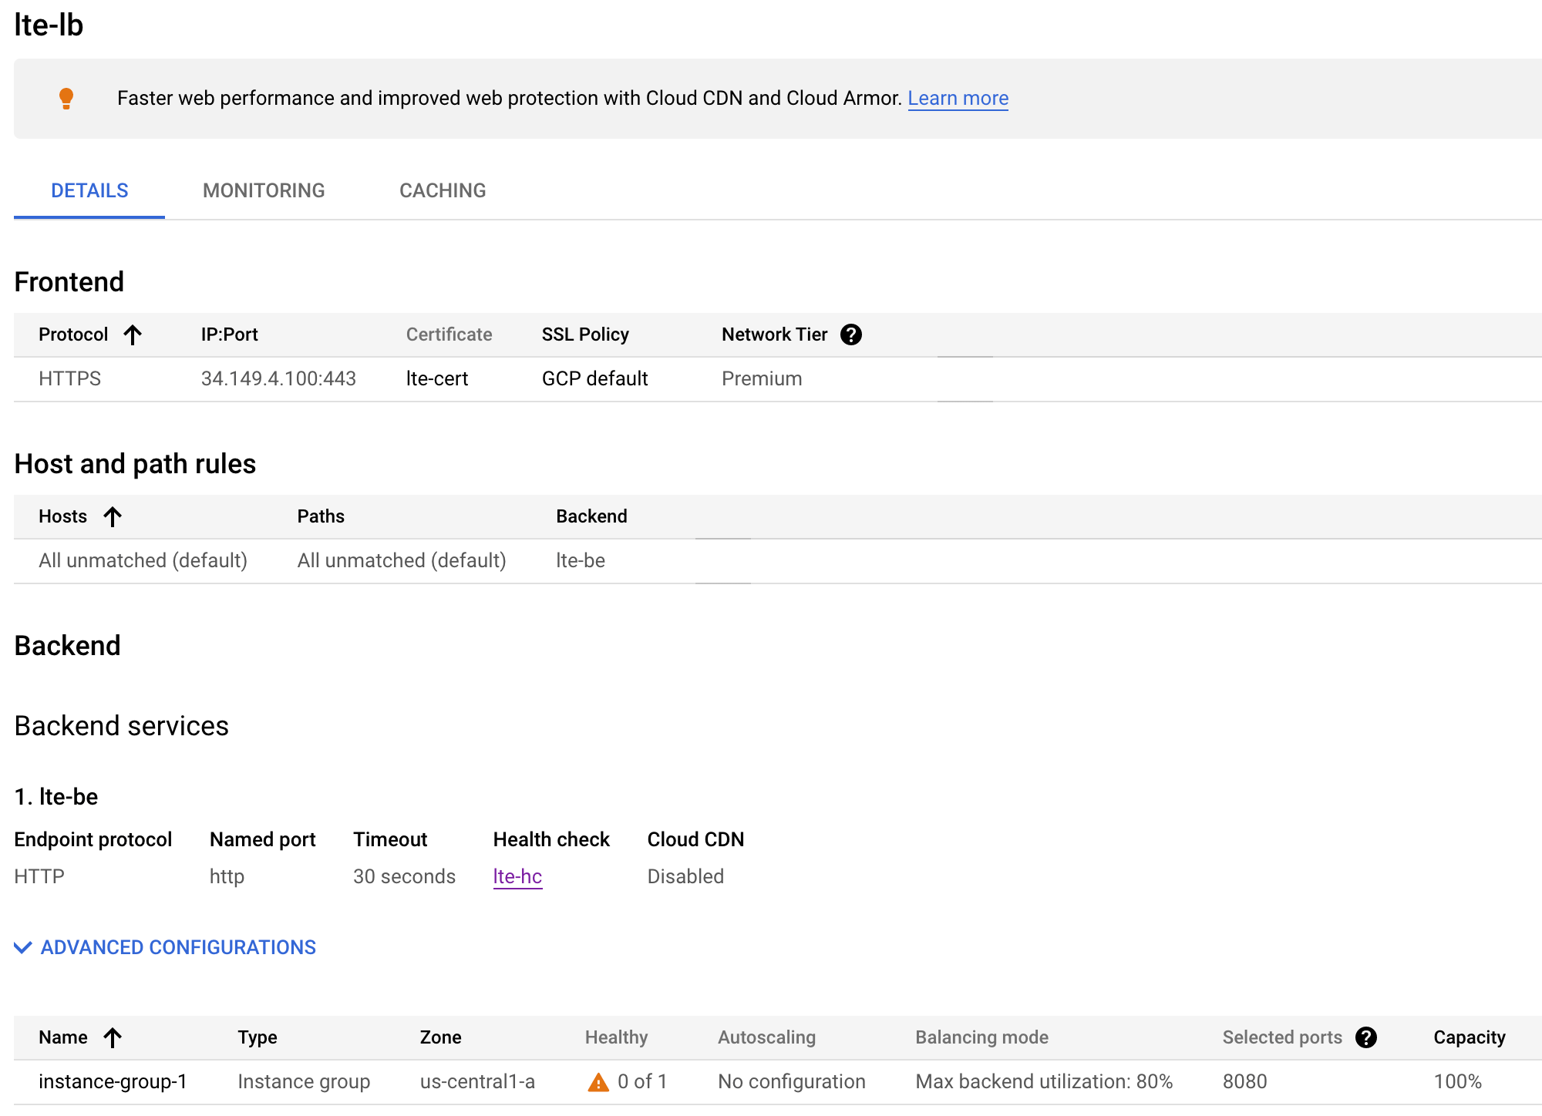Sort by the Healthy column header

[x=616, y=1037]
